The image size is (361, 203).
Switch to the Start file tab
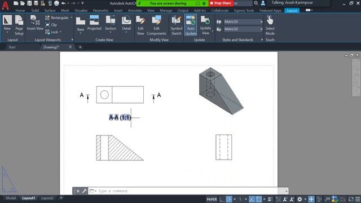pyautogui.click(x=12, y=47)
